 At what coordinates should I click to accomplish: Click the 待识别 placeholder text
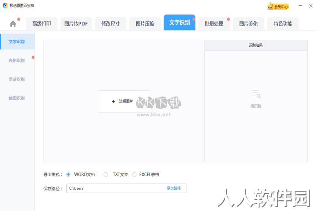(256, 106)
